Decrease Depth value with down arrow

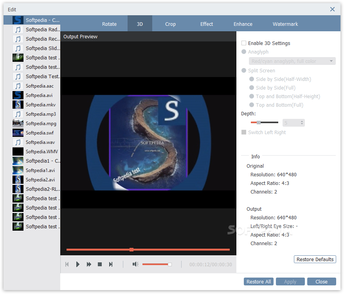(x=302, y=124)
